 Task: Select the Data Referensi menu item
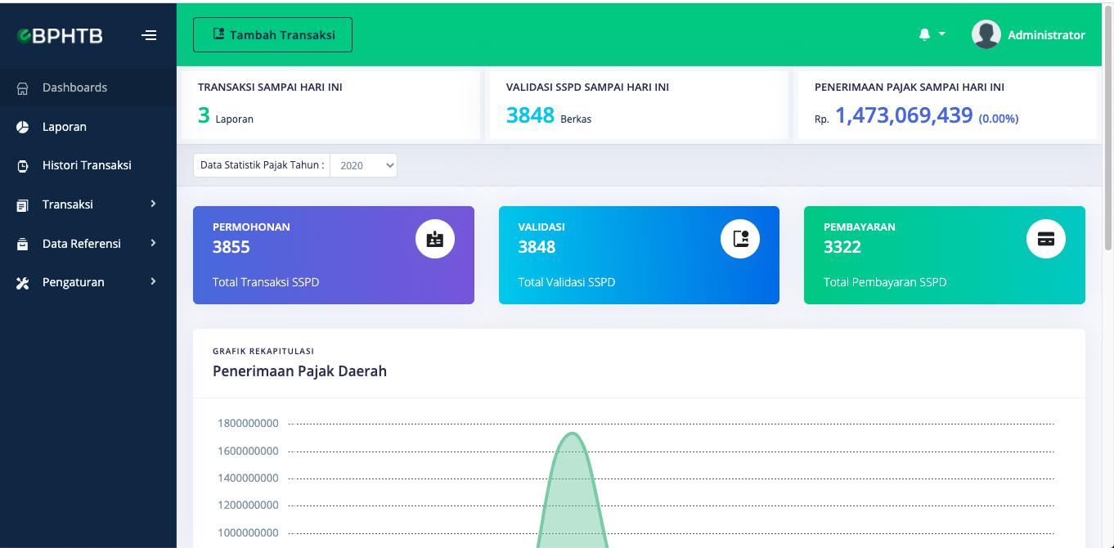[x=88, y=244]
